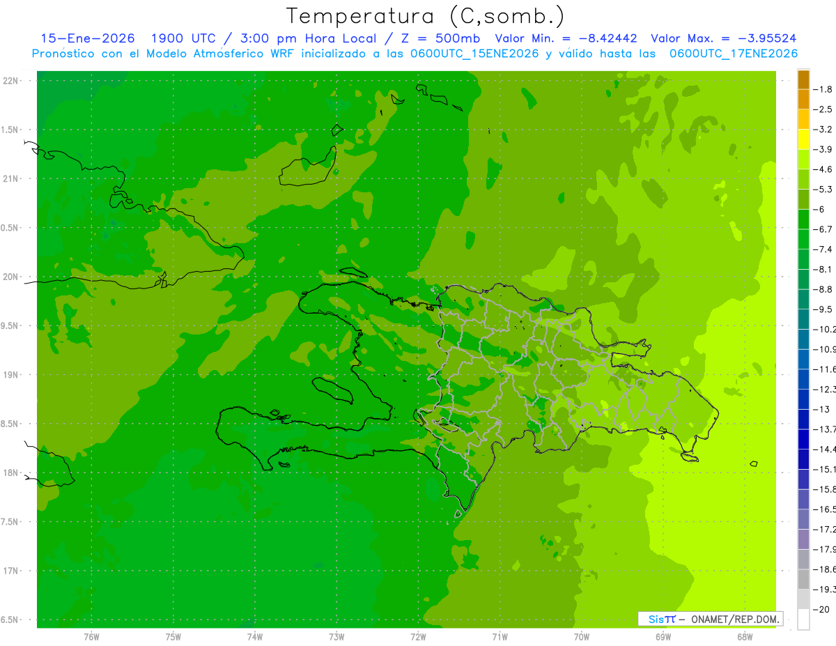Click the '-7.4' colorbar label
This screenshot has width=836, height=646.
click(823, 249)
